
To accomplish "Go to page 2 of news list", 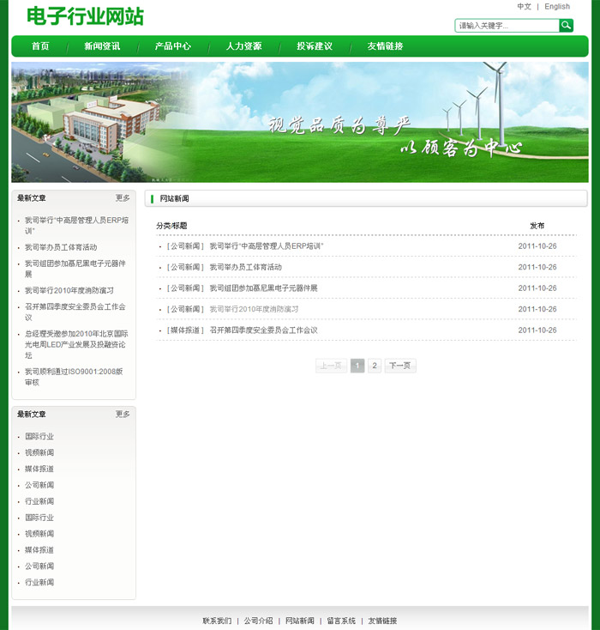I will click(375, 366).
